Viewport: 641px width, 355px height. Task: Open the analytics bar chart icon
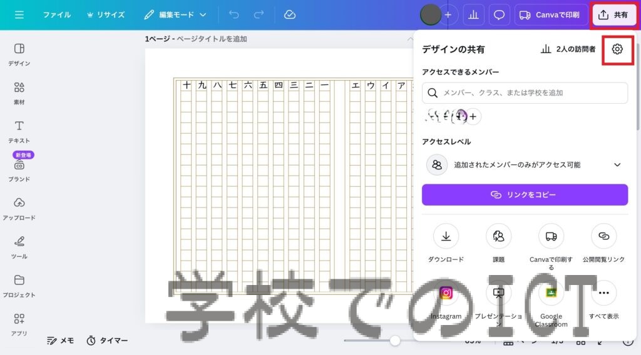pos(473,15)
